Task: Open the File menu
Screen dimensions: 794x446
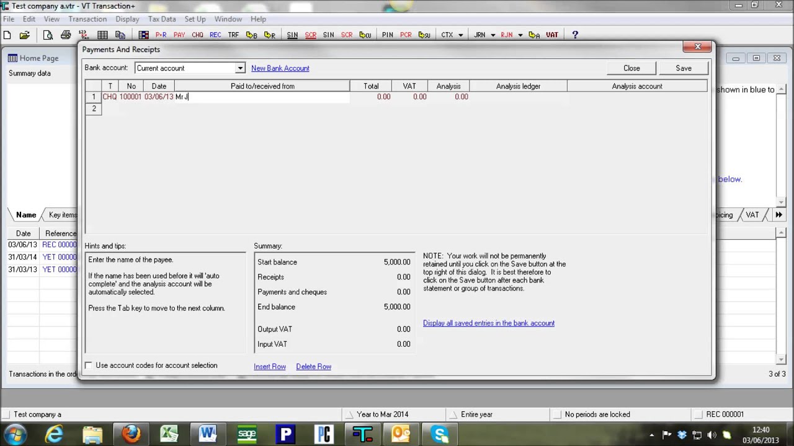Action: click(x=9, y=19)
